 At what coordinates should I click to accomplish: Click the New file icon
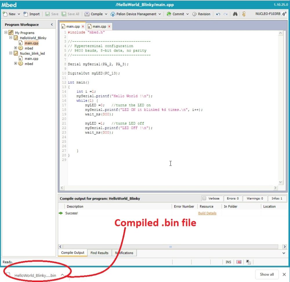pyautogui.click(x=5, y=14)
